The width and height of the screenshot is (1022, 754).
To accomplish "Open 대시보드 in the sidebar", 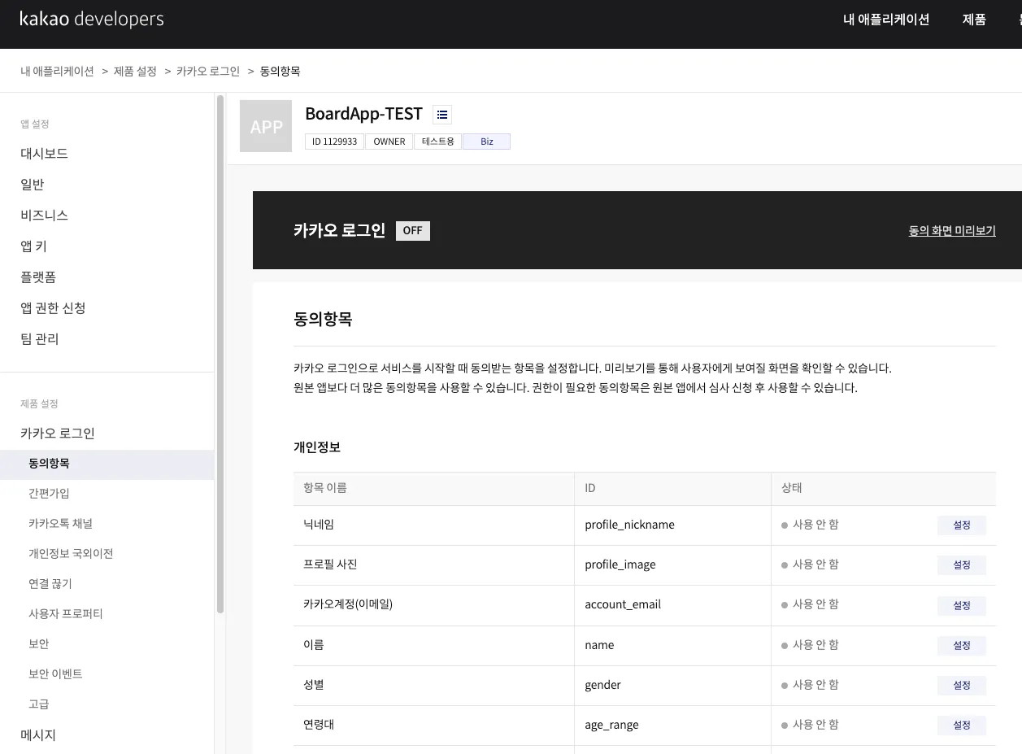I will [x=44, y=154].
